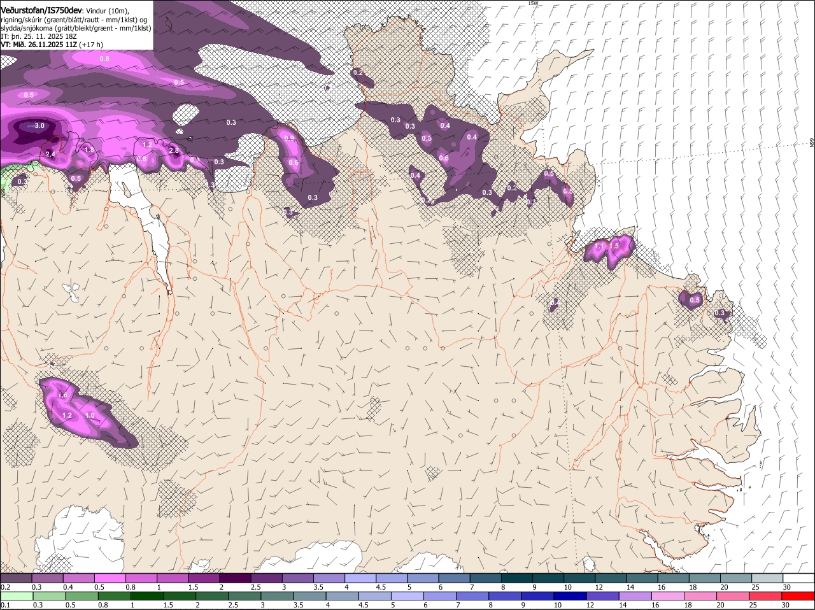Select the '2.8' value label on the map
Viewport: 815px width, 610px height.
point(174,150)
